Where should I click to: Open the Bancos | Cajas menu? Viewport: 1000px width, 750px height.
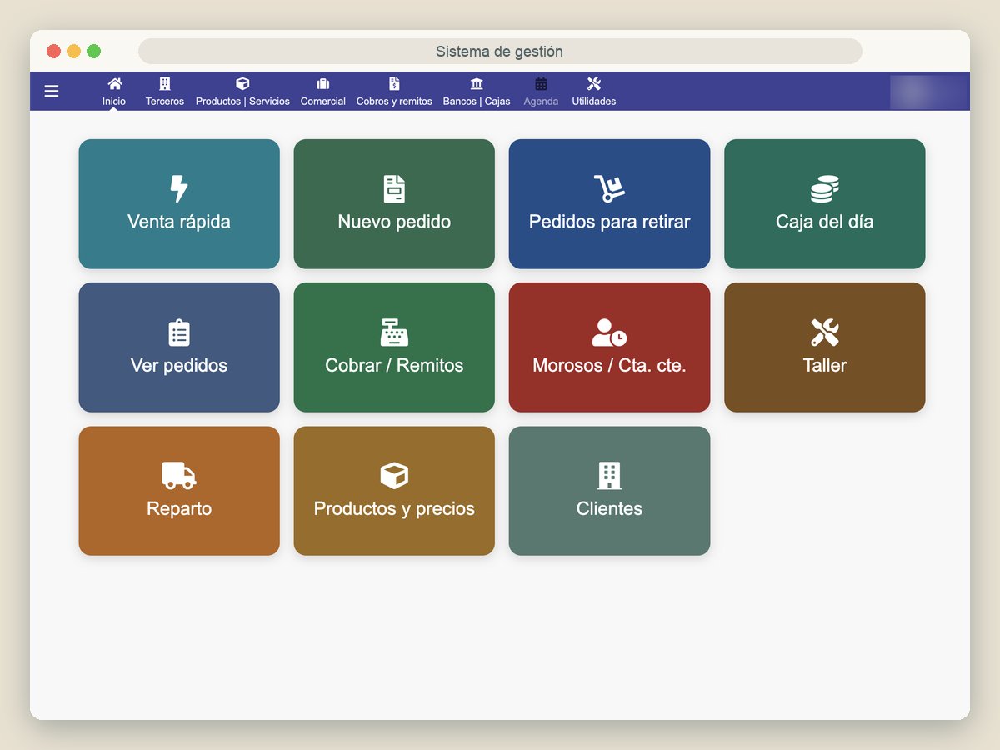(477, 92)
